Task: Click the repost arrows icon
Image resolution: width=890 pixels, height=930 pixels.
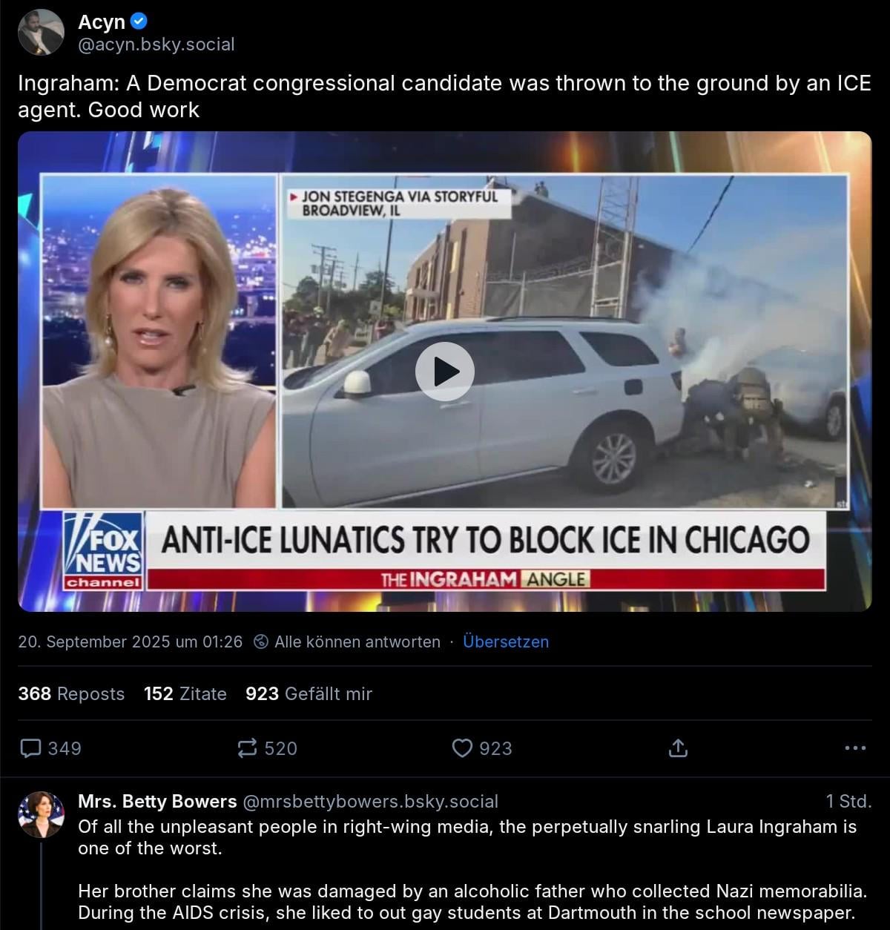Action: tap(247, 748)
